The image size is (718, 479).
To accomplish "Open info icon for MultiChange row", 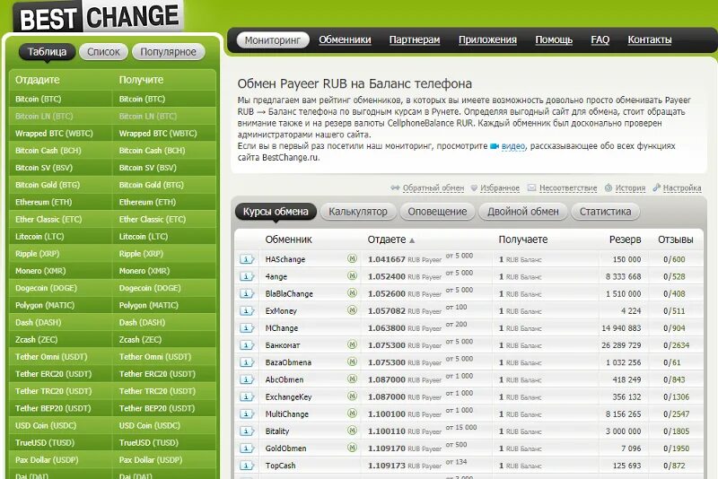I will click(246, 414).
